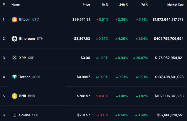Open the Bitcoin name link
Screen dimensions: 187x121
[25, 19]
